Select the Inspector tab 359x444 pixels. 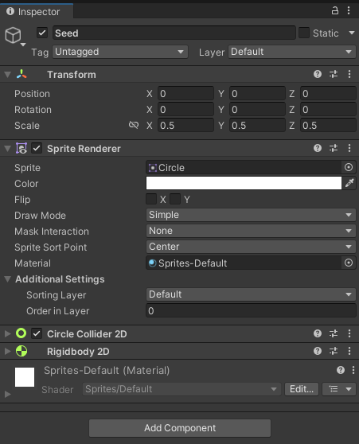click(x=37, y=12)
